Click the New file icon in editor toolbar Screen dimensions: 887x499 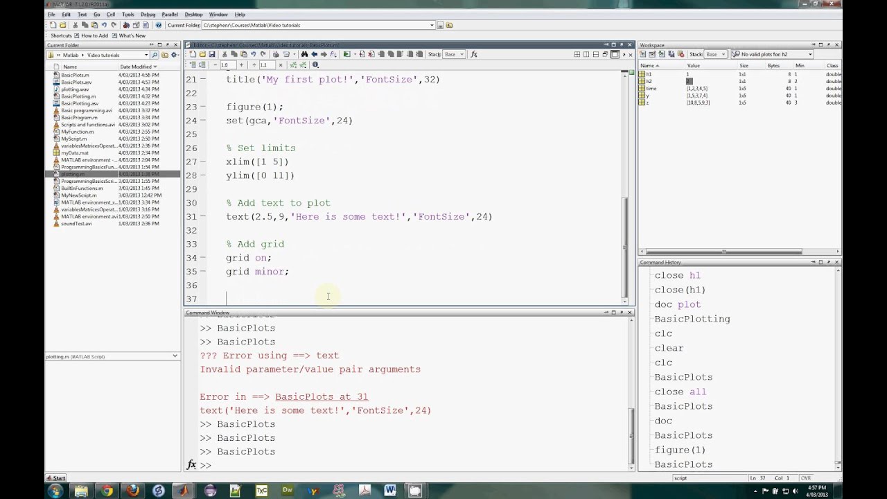[x=193, y=54]
